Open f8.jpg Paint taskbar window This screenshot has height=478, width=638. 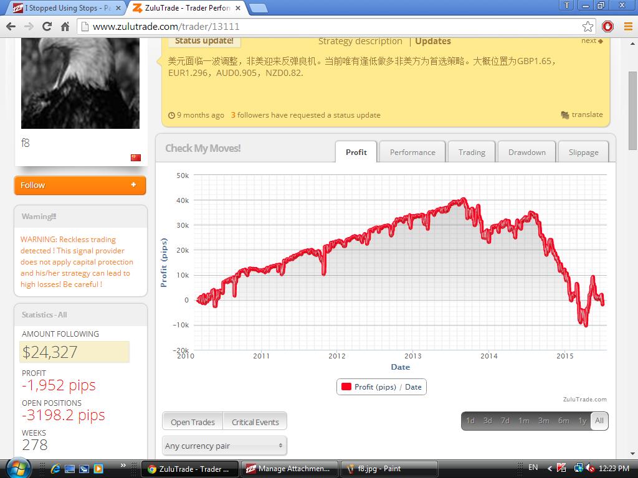tap(389, 469)
